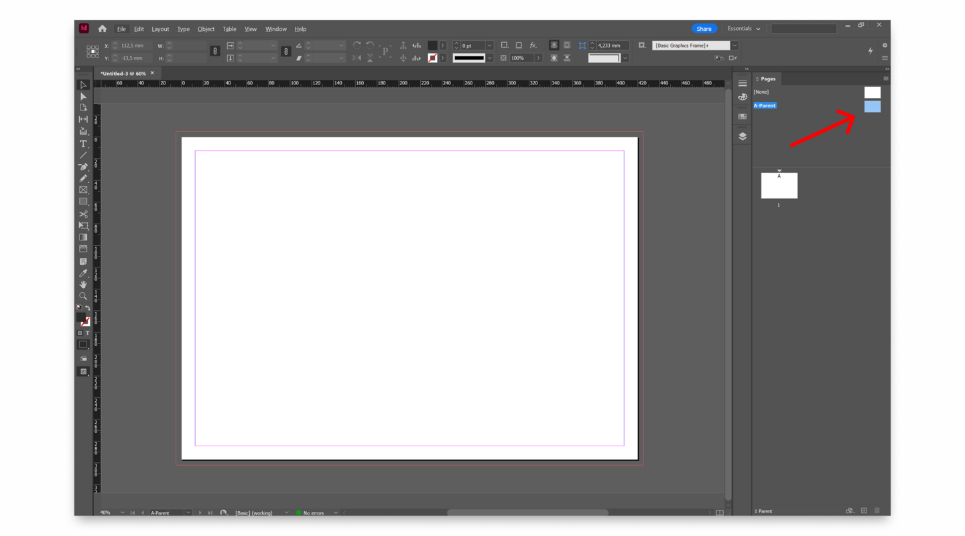Pick the Scissors tool
This screenshot has width=965, height=536.
pyautogui.click(x=83, y=214)
